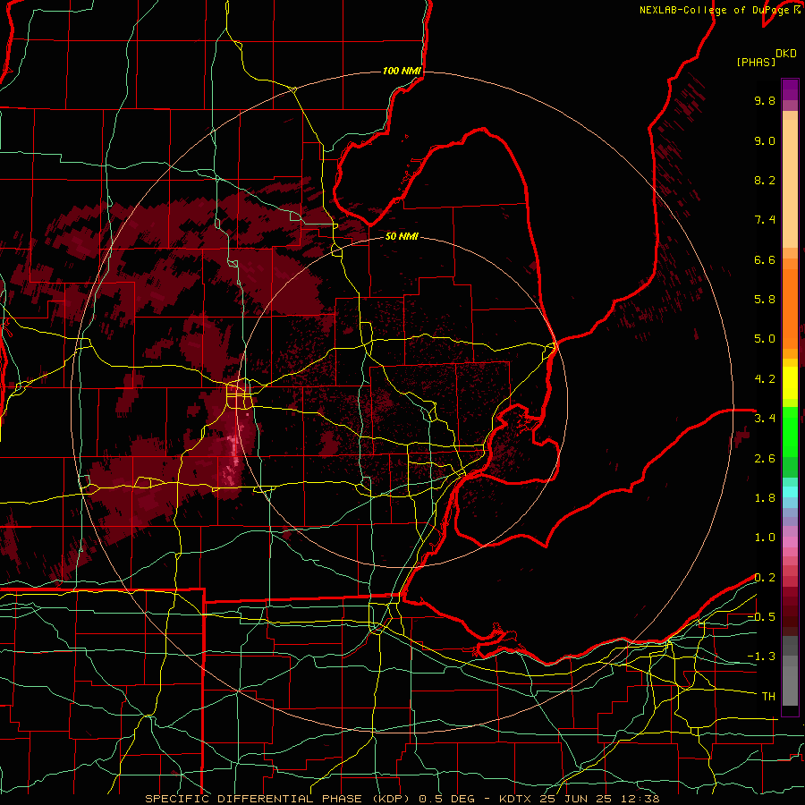Click the 100 NMI range ring label

click(402, 71)
